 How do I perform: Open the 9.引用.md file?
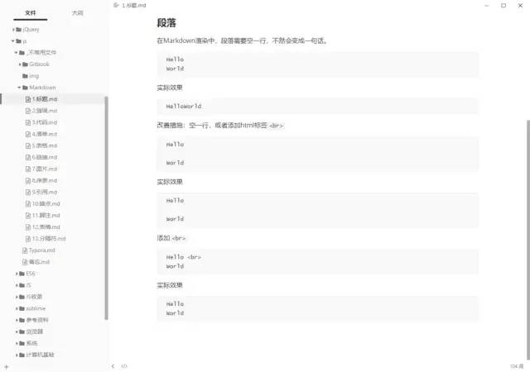click(x=44, y=192)
